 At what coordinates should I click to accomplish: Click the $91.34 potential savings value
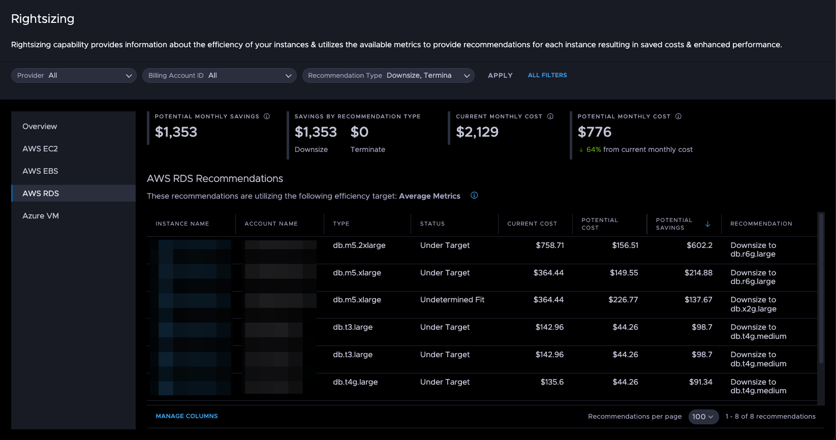pyautogui.click(x=701, y=382)
